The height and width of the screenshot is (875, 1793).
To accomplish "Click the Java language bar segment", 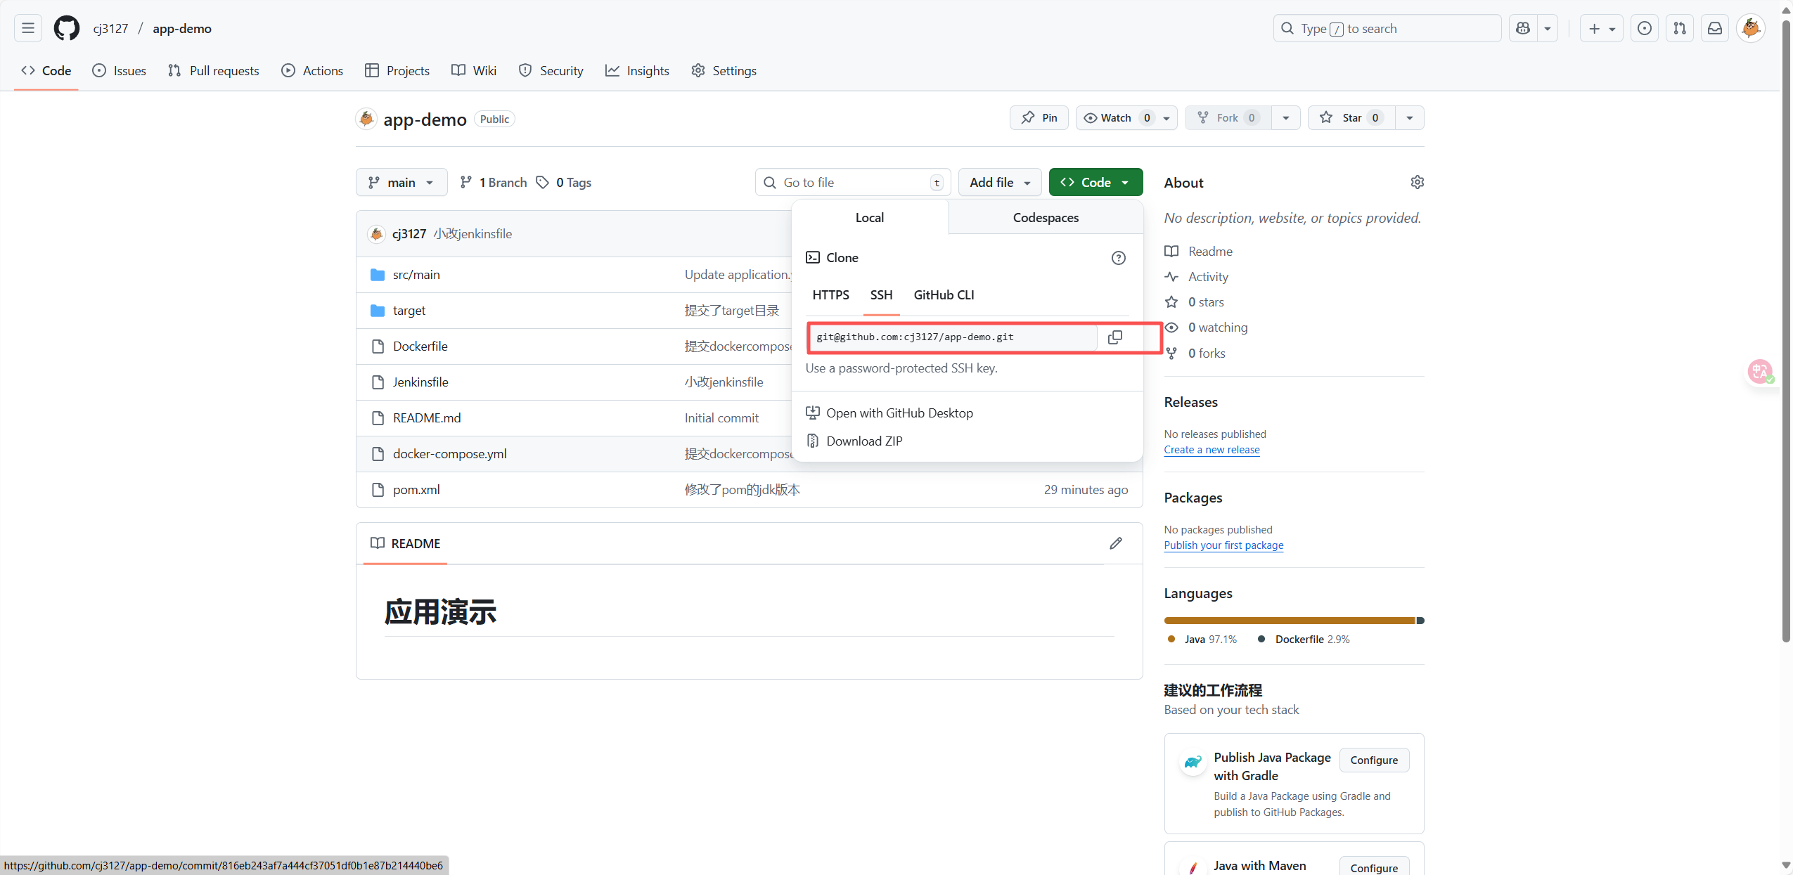I will (1290, 621).
